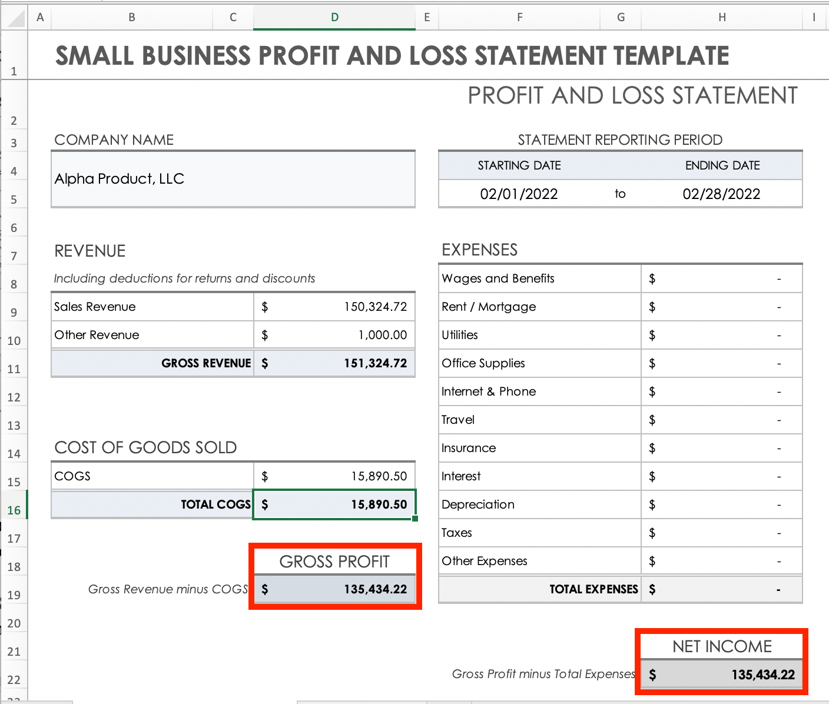The width and height of the screenshot is (829, 704).
Task: Click the Taxes expense label
Action: pyautogui.click(x=457, y=533)
